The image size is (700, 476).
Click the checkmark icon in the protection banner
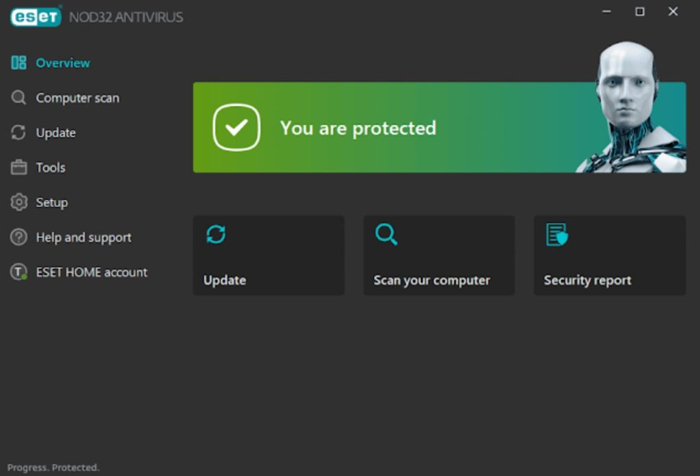click(237, 127)
